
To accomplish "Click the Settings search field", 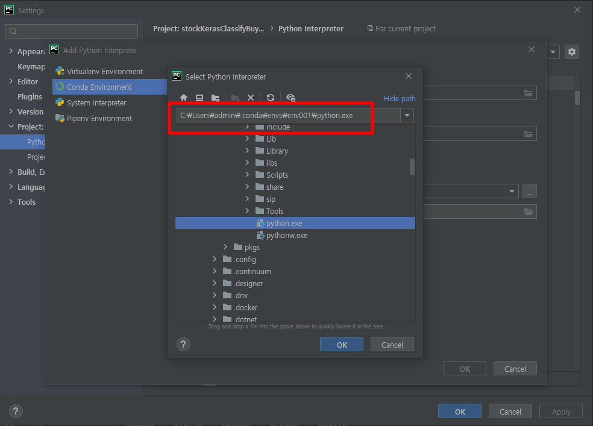I will (72, 31).
